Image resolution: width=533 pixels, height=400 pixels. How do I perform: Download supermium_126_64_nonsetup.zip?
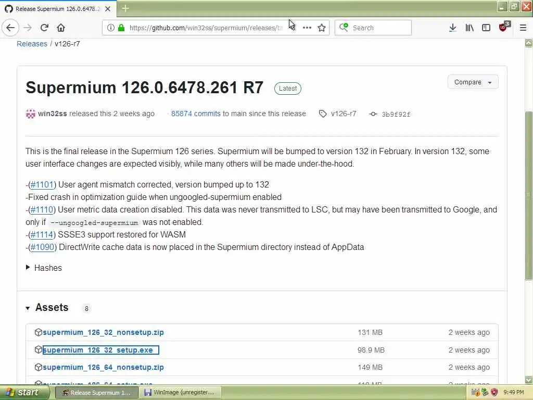point(104,367)
